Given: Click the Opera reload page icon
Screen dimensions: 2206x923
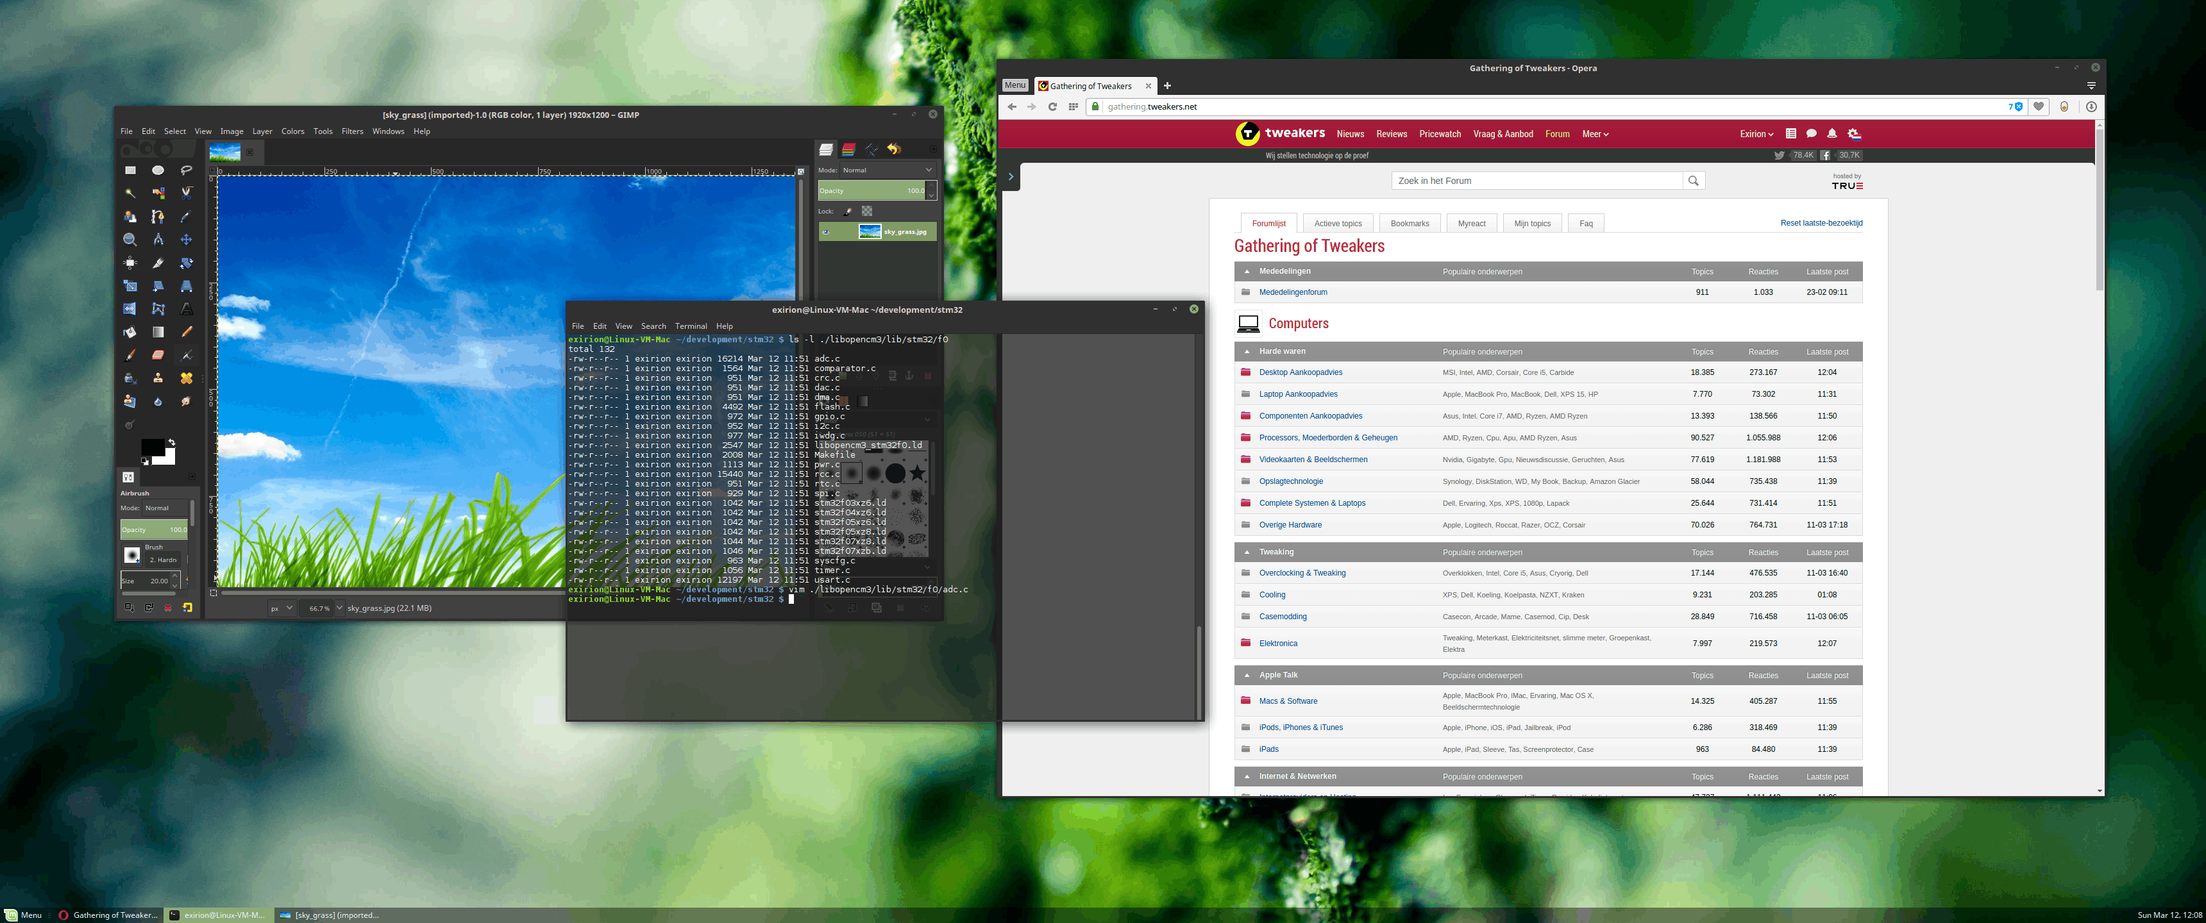Looking at the screenshot, I should pos(1052,107).
